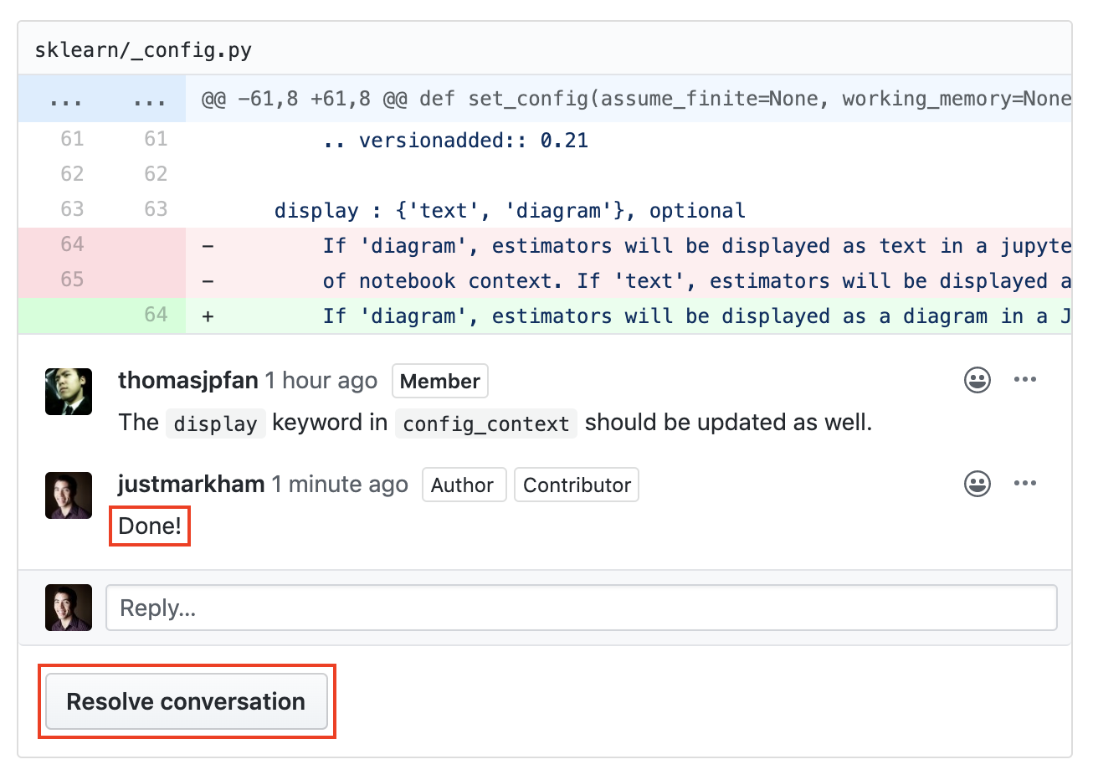
Task: Open the kebab menu on thomasjpfan's comment
Action: click(1025, 379)
